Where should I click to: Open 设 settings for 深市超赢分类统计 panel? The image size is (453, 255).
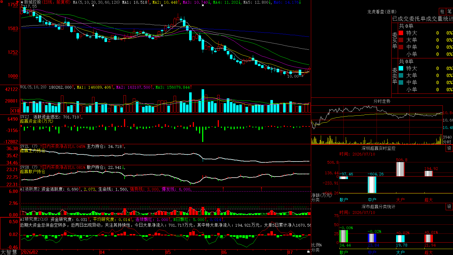(449, 207)
